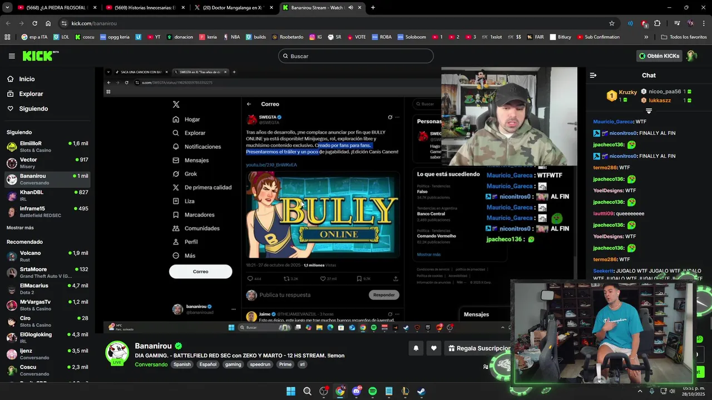
Task: Open Vector channel in sidebar
Action: tap(47, 163)
